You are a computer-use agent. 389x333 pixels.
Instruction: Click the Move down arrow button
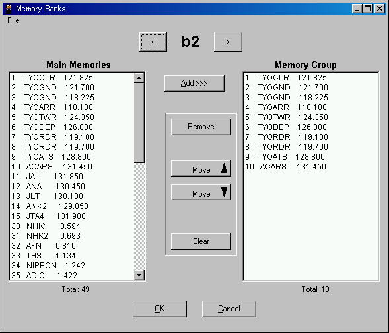pyautogui.click(x=201, y=193)
